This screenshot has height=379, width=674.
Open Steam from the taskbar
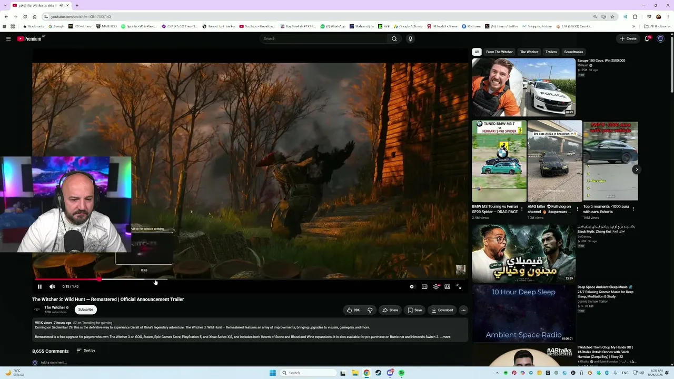[378, 373]
